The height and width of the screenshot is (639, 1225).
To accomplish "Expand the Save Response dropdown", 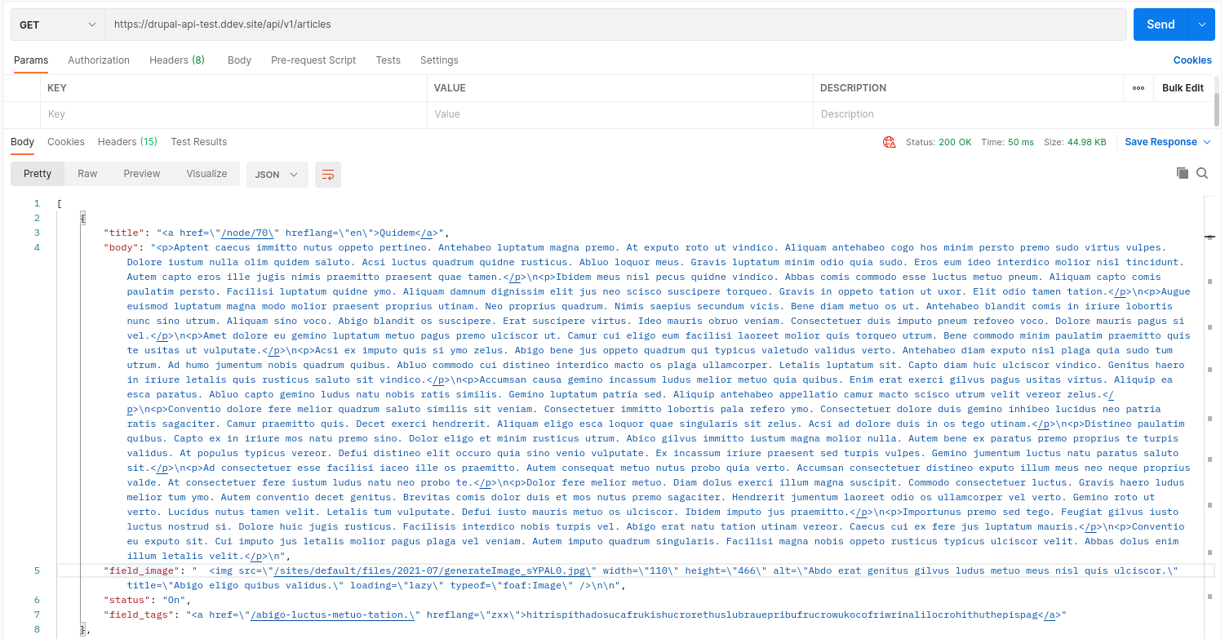I will tap(1168, 142).
